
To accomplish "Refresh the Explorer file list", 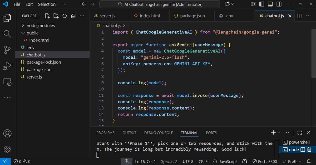I will [x=65, y=16].
